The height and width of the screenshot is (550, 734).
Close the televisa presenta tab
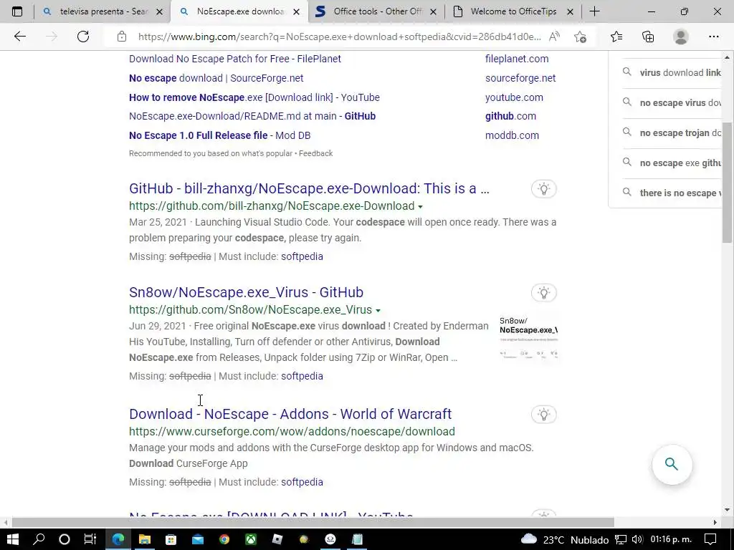(x=159, y=12)
